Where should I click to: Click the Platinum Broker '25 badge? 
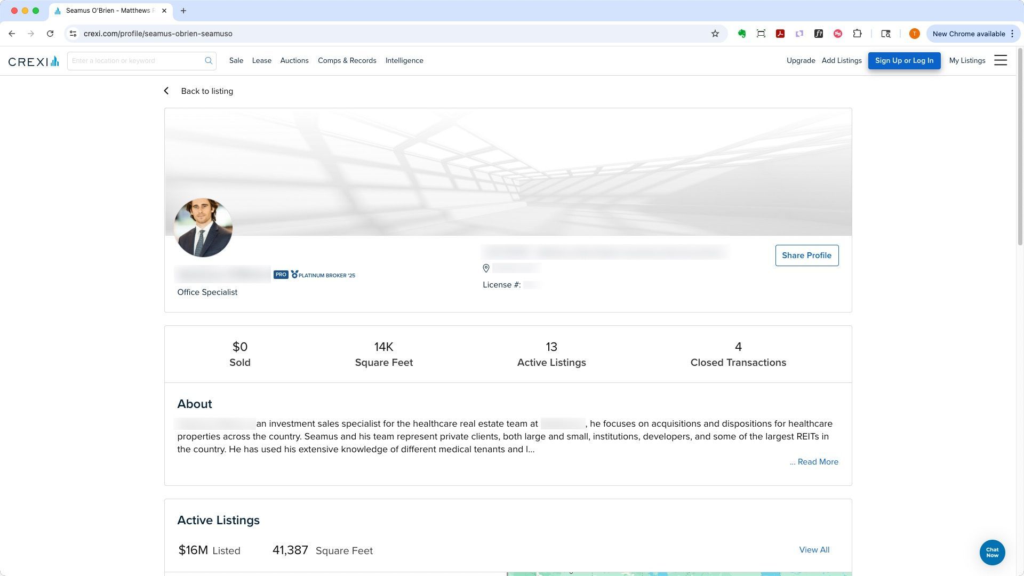point(323,275)
